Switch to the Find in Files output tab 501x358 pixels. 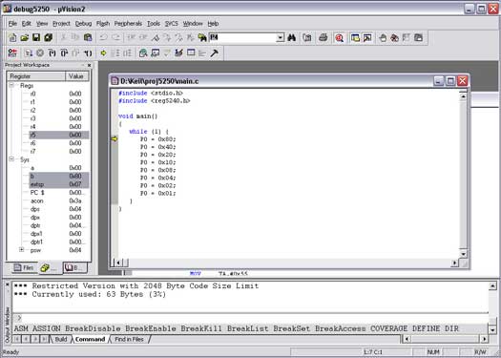[129, 339]
